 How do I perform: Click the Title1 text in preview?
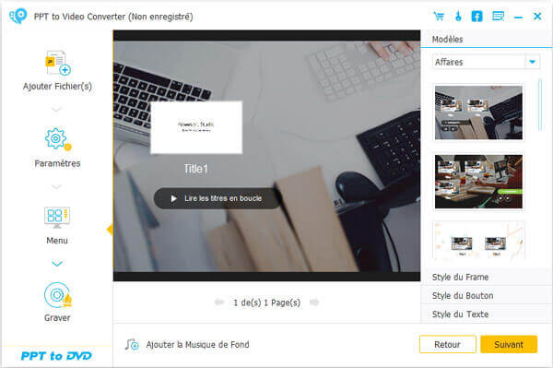point(195,169)
